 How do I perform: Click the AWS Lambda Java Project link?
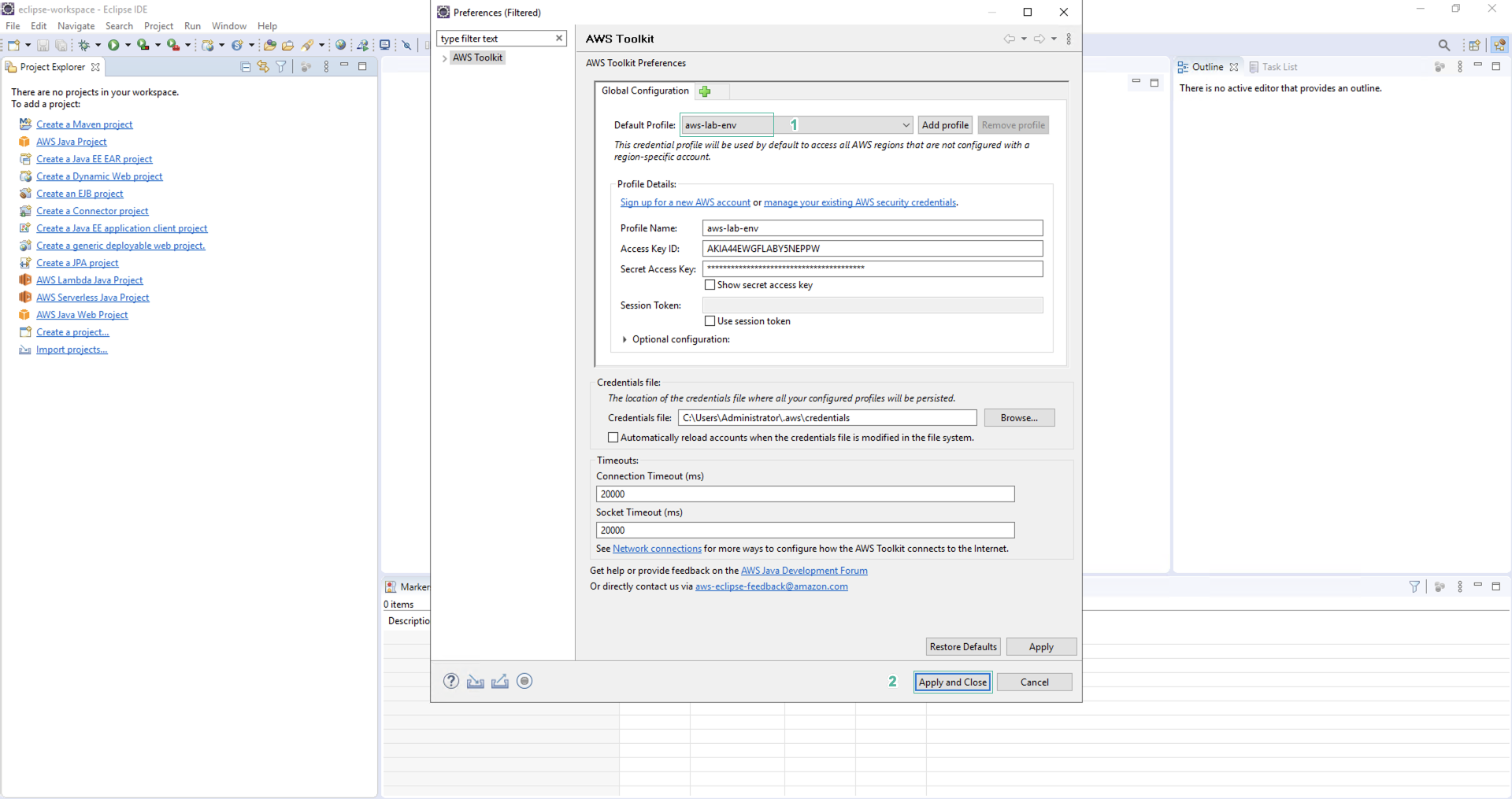(90, 280)
